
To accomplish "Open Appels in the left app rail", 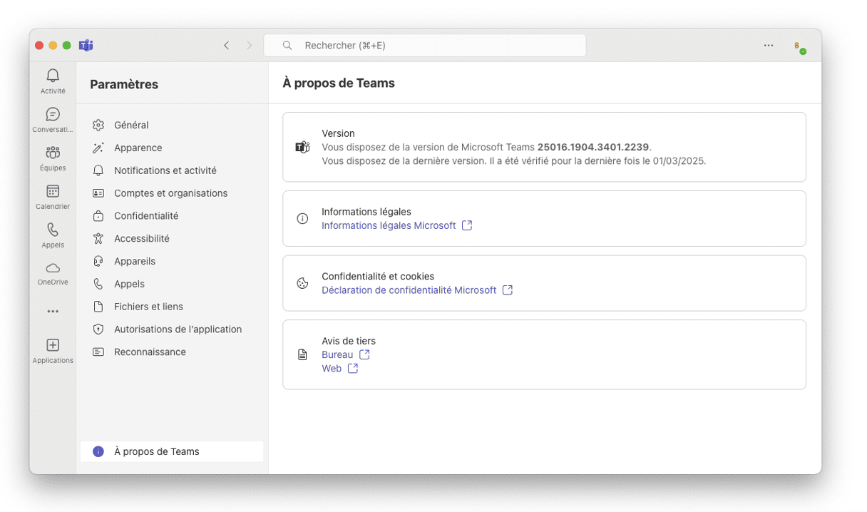I will 53,235.
